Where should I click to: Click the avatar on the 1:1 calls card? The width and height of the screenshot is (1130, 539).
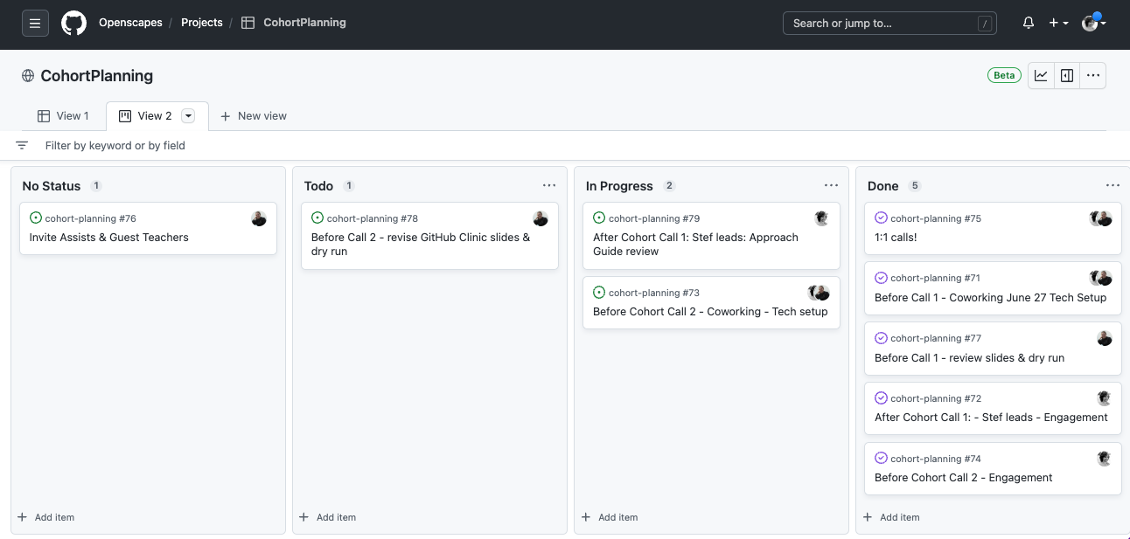click(x=1101, y=218)
